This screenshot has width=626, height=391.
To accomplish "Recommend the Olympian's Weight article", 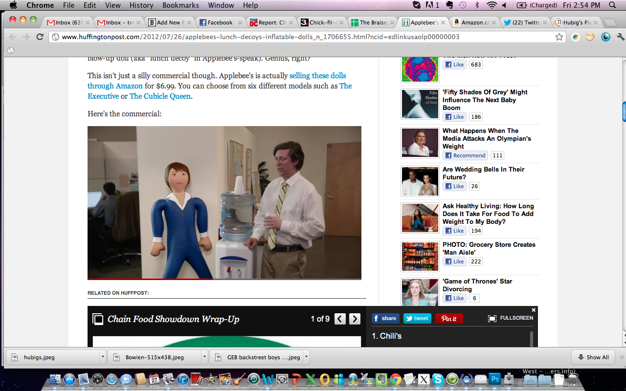I will pos(465,155).
